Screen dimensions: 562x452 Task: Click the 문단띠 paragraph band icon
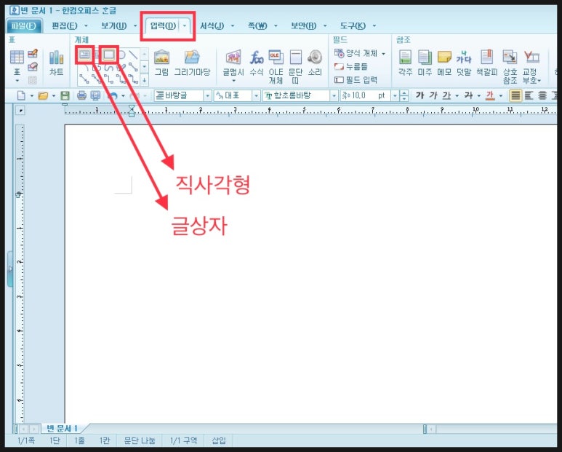[295, 67]
